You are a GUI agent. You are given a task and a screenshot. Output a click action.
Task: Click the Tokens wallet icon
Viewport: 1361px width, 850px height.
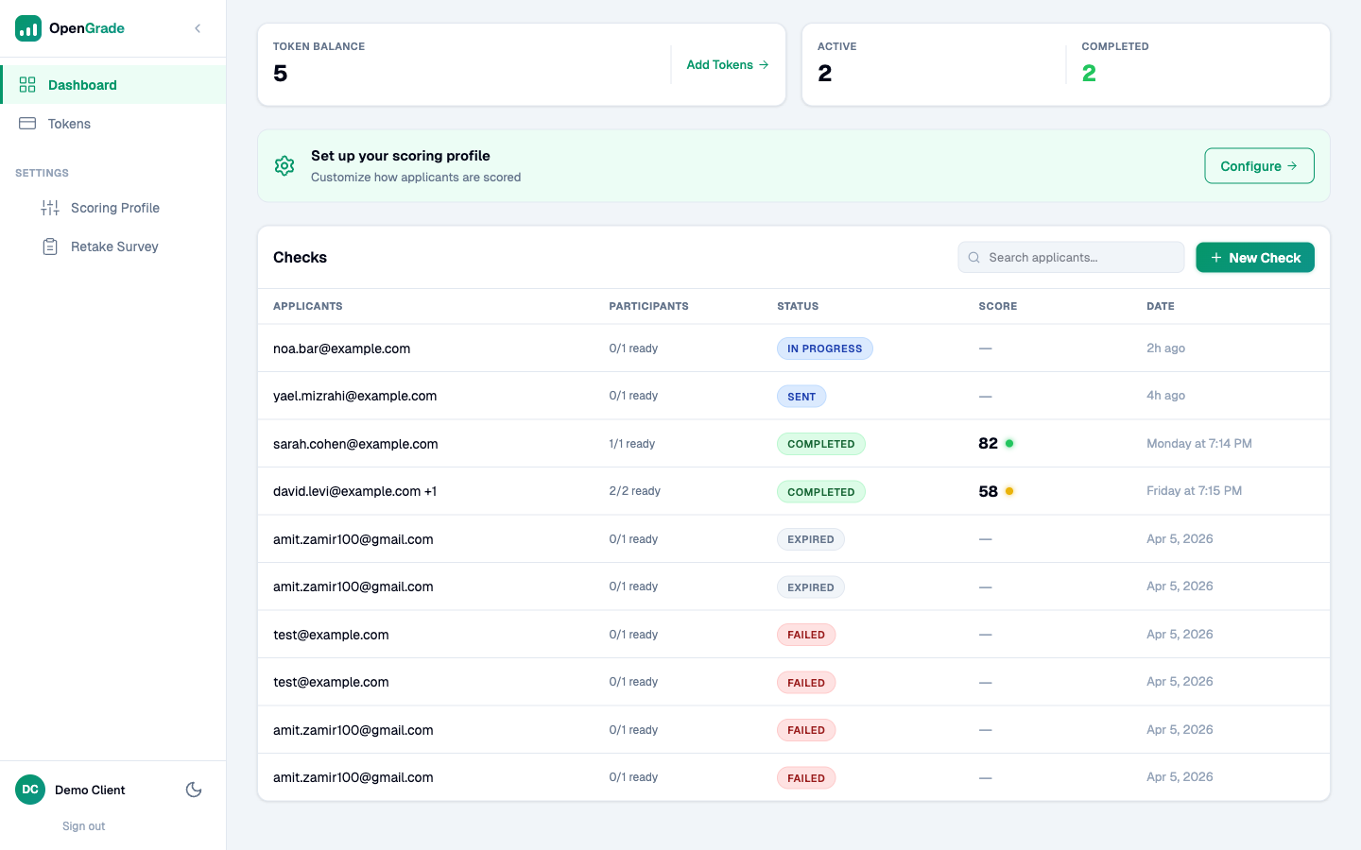tap(26, 123)
